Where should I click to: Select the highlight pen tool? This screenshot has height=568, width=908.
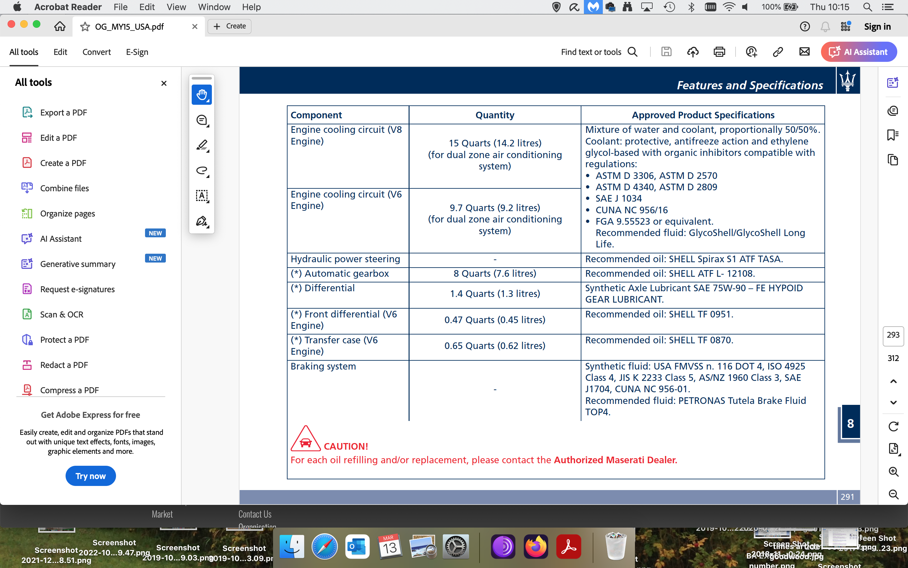coord(201,145)
